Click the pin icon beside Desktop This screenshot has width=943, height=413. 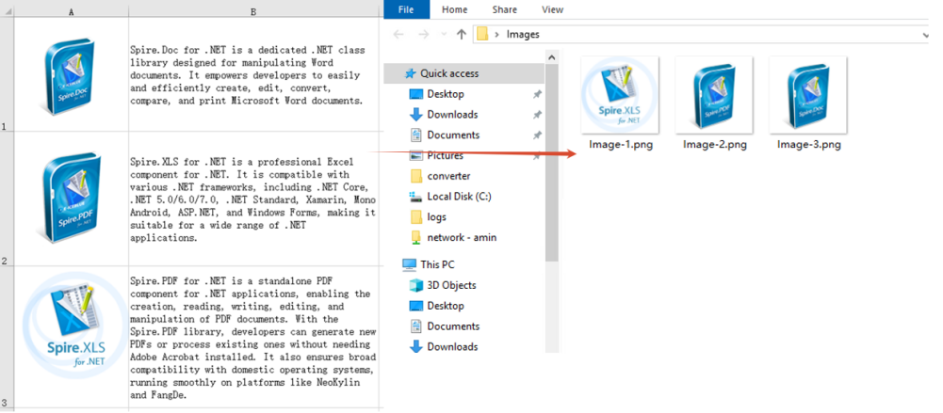[x=537, y=94]
